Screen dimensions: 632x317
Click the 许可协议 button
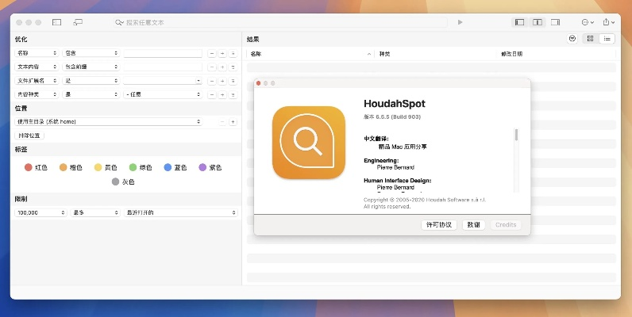pyautogui.click(x=439, y=224)
